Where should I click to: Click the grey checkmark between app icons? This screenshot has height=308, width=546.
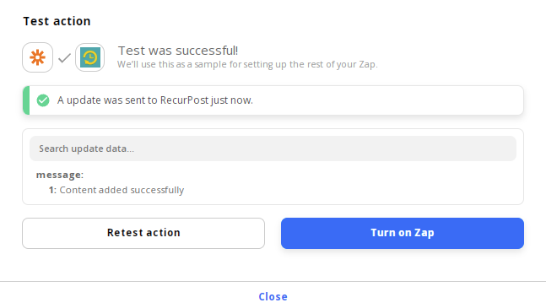64,57
